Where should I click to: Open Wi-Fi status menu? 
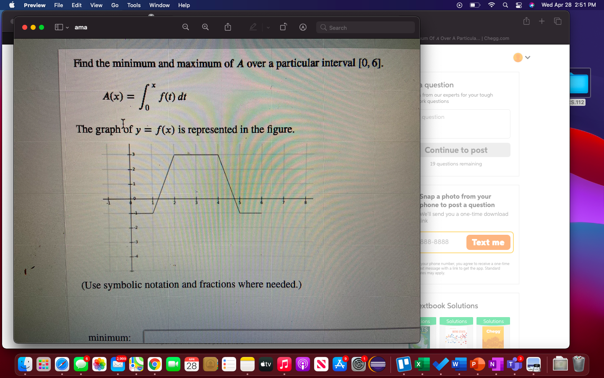[492, 5]
